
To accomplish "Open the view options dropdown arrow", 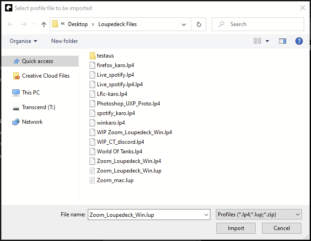I will coord(268,41).
